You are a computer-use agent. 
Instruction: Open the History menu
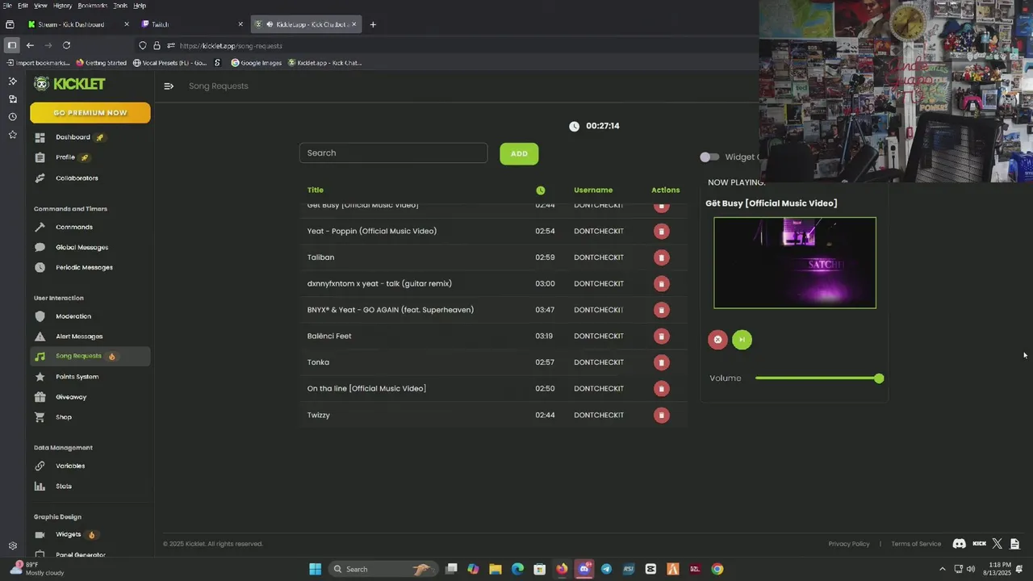click(x=62, y=6)
